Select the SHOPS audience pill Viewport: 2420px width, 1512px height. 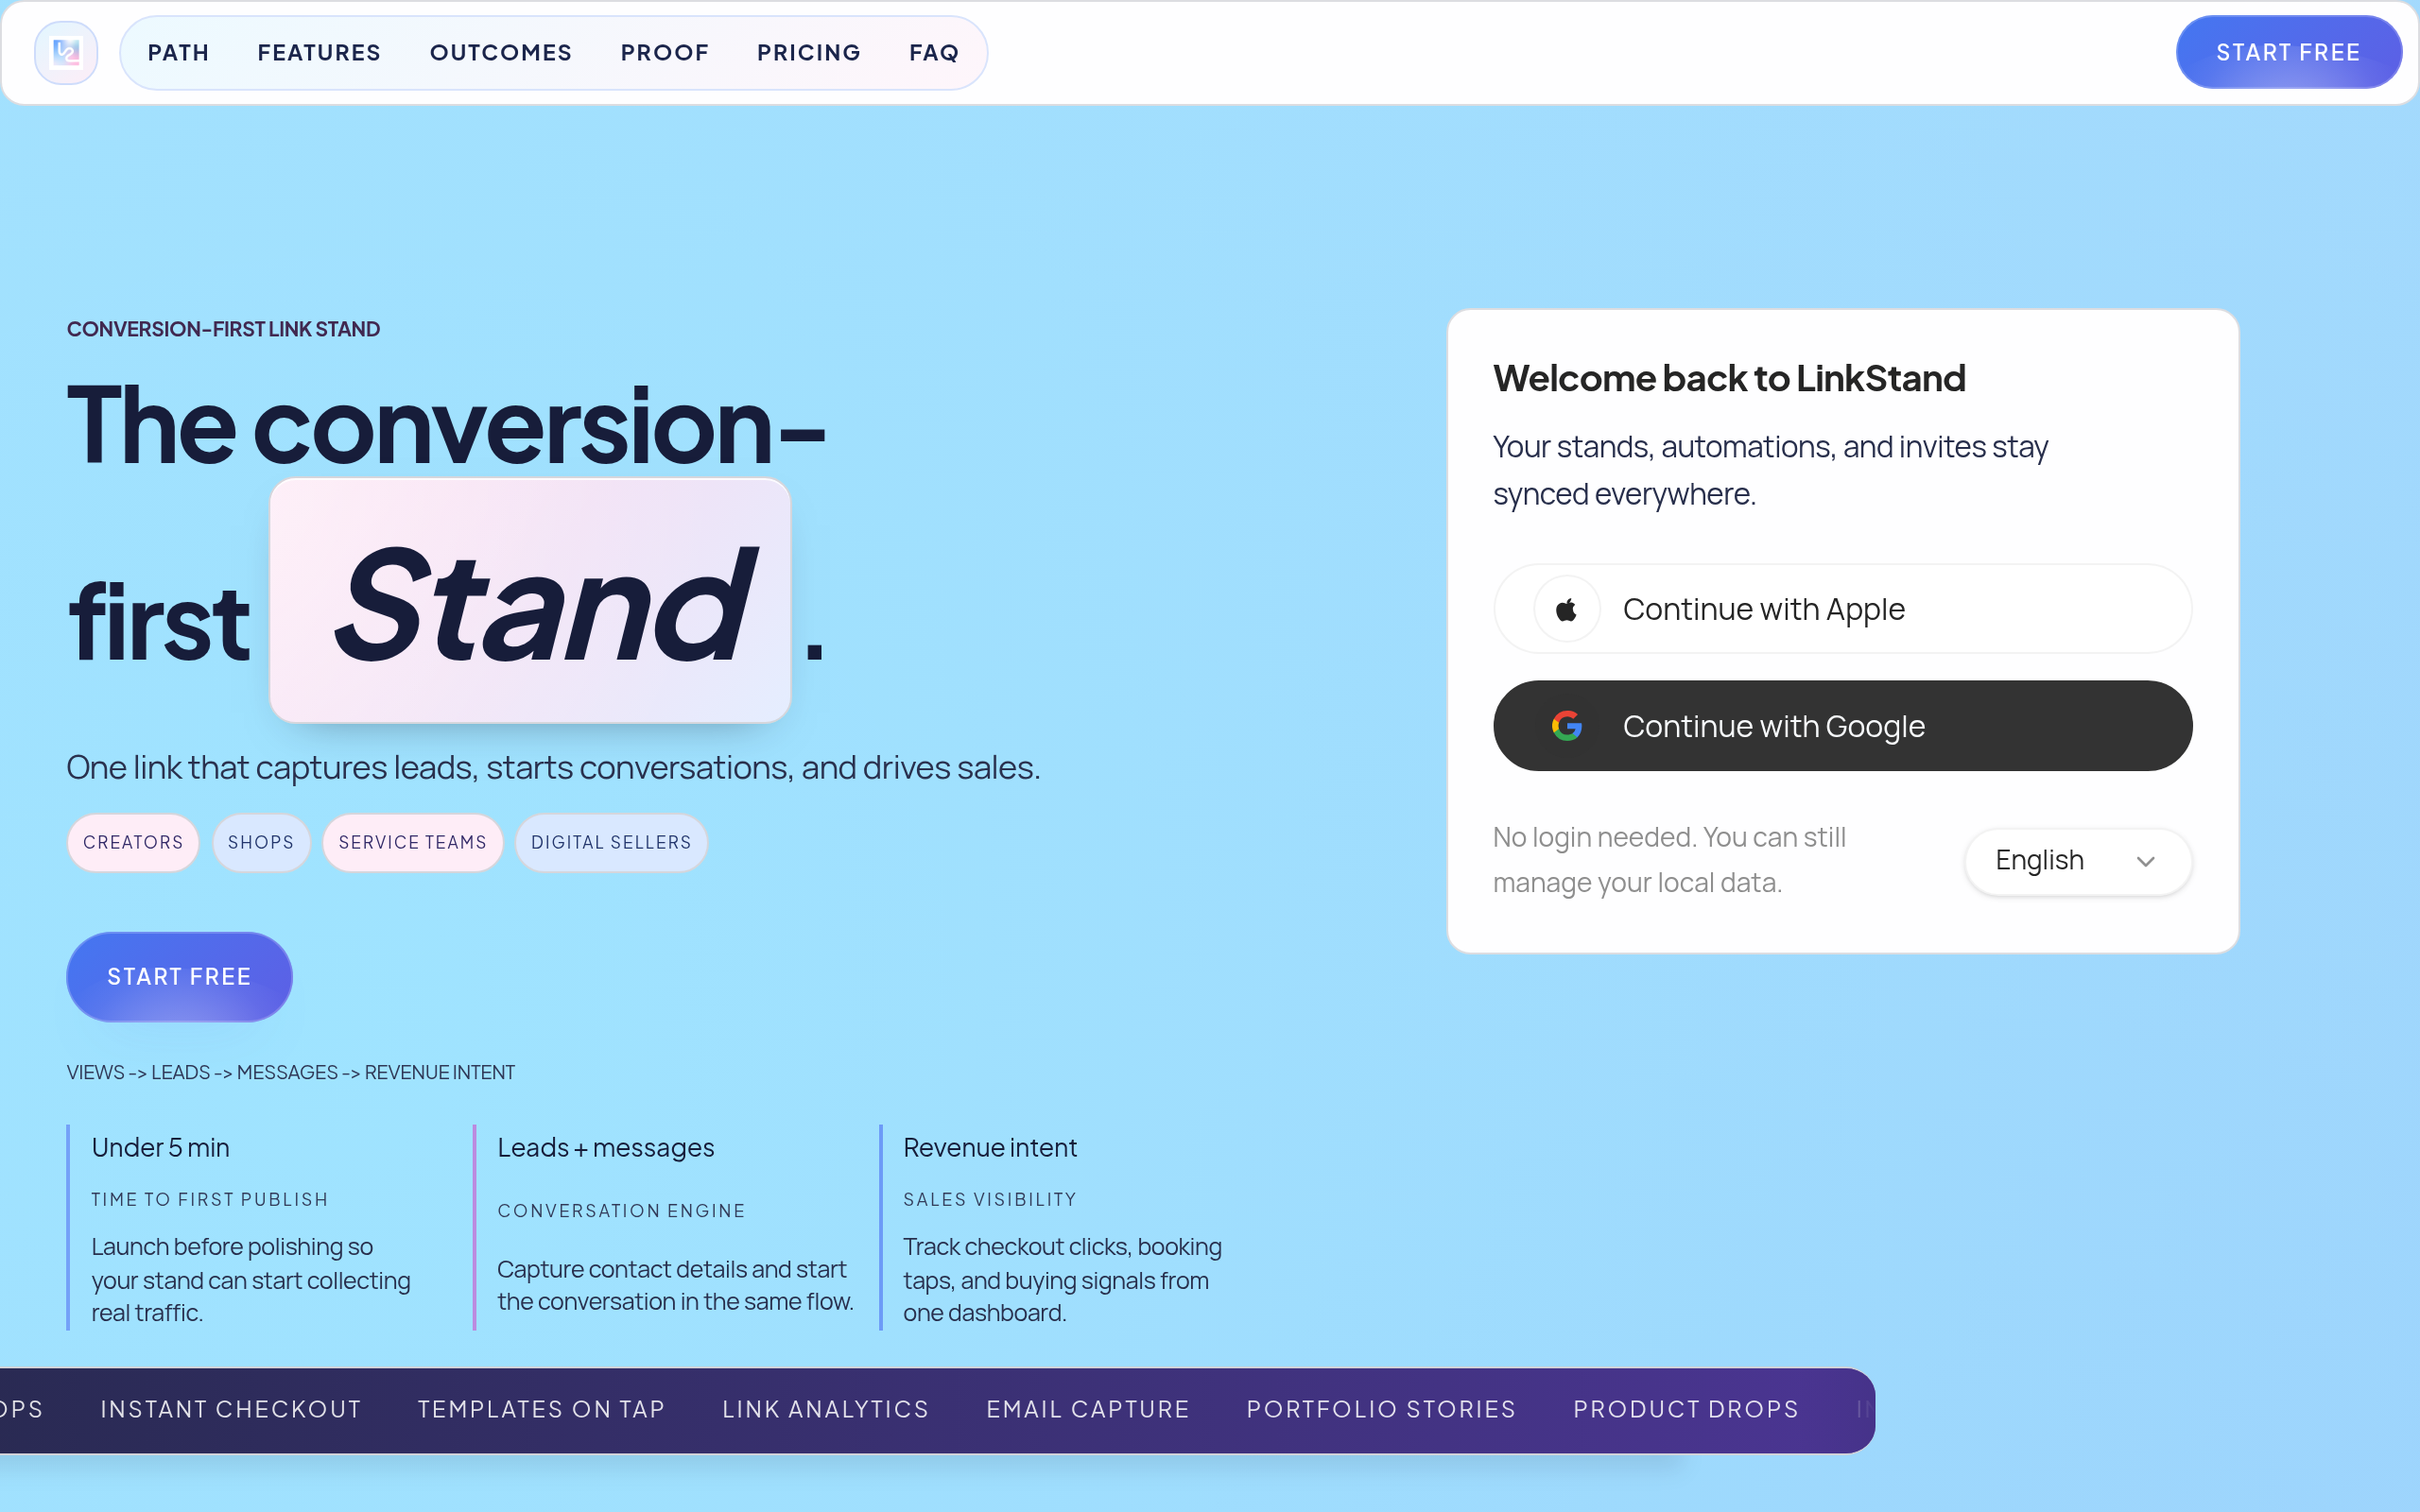[260, 842]
